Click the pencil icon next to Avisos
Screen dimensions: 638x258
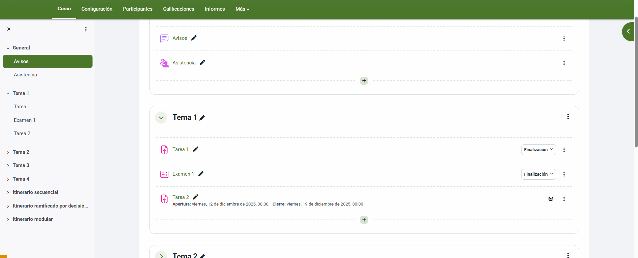pyautogui.click(x=194, y=38)
